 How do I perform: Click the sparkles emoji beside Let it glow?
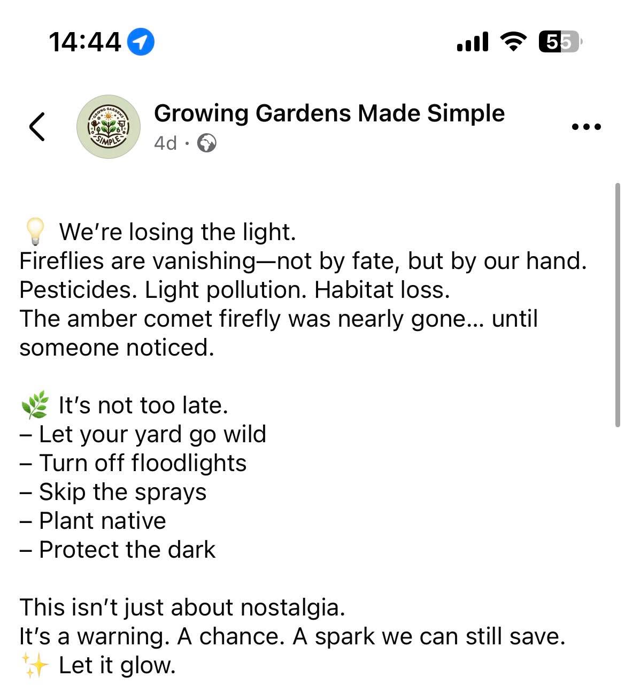pyautogui.click(x=35, y=665)
